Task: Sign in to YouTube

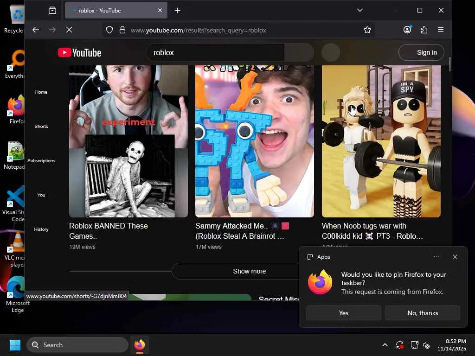Action: click(x=421, y=53)
